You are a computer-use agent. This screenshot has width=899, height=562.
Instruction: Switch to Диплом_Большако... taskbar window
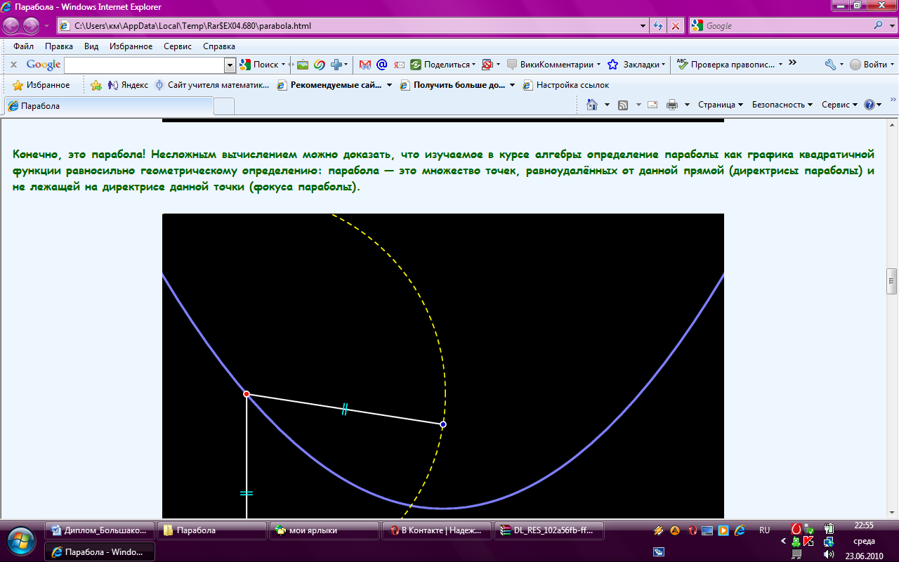click(x=100, y=530)
